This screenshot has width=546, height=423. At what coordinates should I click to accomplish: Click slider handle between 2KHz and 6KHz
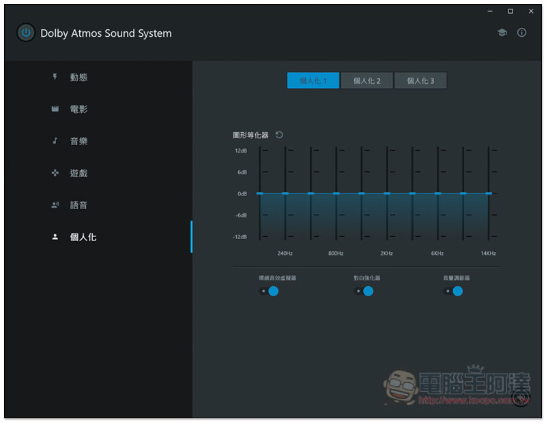pyautogui.click(x=412, y=193)
